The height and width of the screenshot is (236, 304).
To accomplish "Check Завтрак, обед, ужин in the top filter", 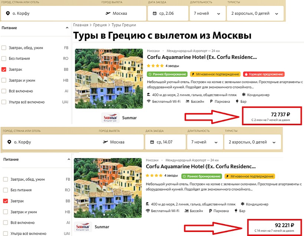I will point(4,48).
